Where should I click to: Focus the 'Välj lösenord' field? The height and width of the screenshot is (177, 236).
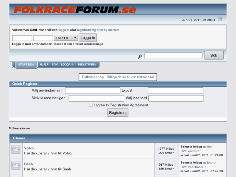[176, 98]
